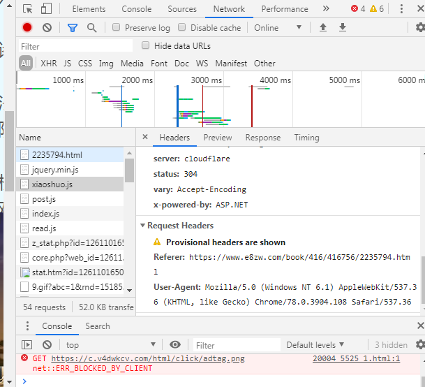The width and height of the screenshot is (425, 387).
Task: Switch to the Elements tab
Action: [89, 9]
